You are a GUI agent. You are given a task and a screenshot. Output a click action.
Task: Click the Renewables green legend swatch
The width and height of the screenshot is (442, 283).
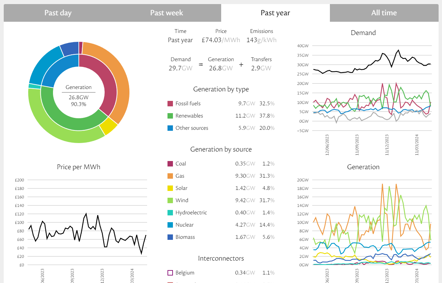(171, 116)
